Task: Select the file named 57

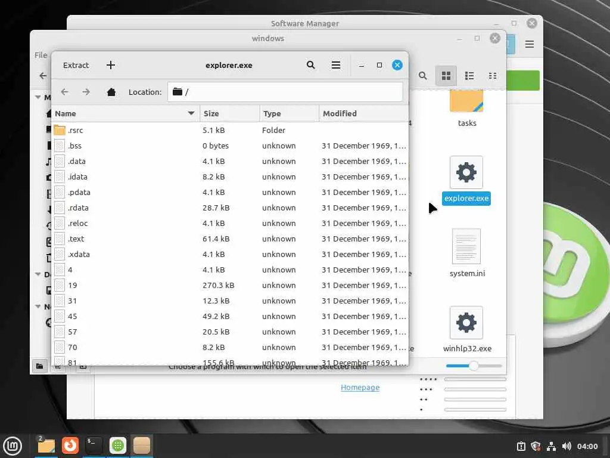Action: point(230,332)
